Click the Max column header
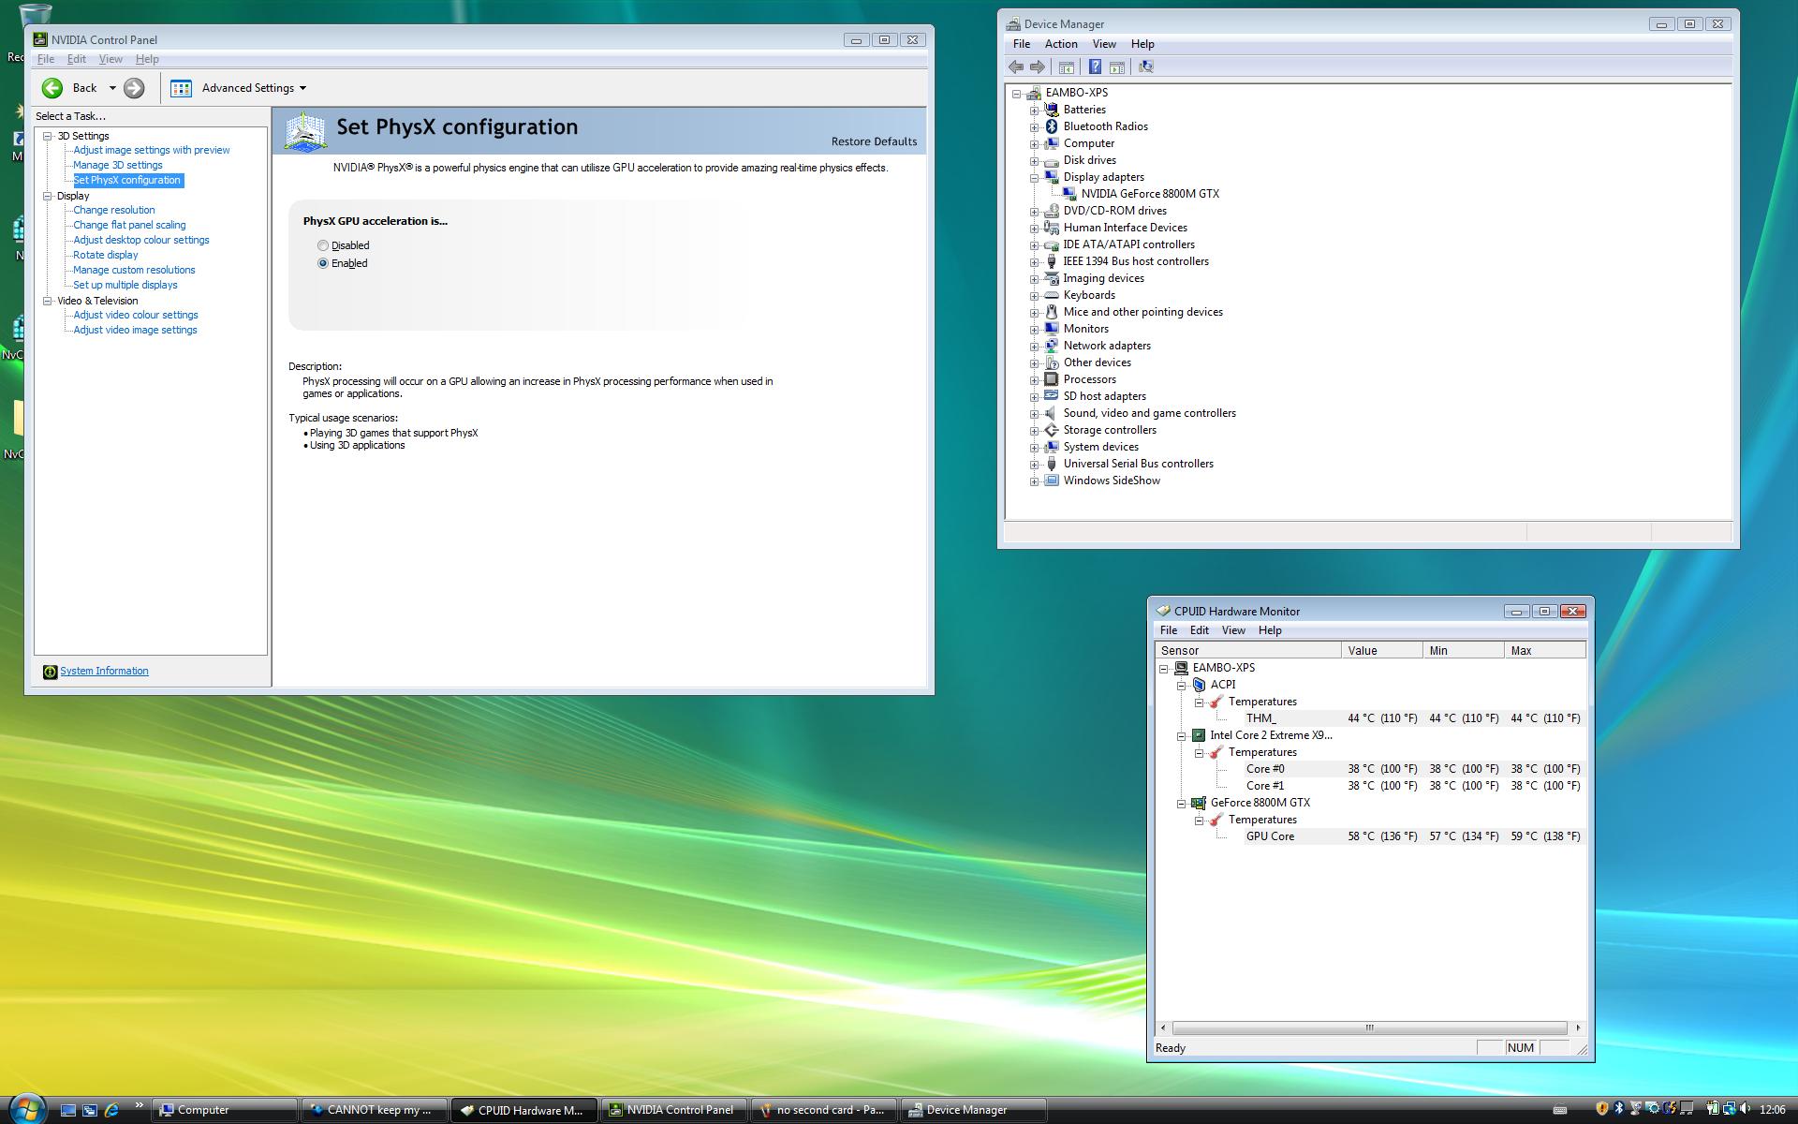 click(x=1544, y=650)
